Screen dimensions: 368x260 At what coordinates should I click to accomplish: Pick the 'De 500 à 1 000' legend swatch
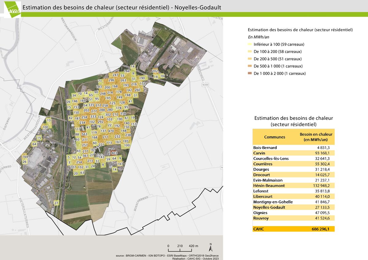(x=250, y=66)
